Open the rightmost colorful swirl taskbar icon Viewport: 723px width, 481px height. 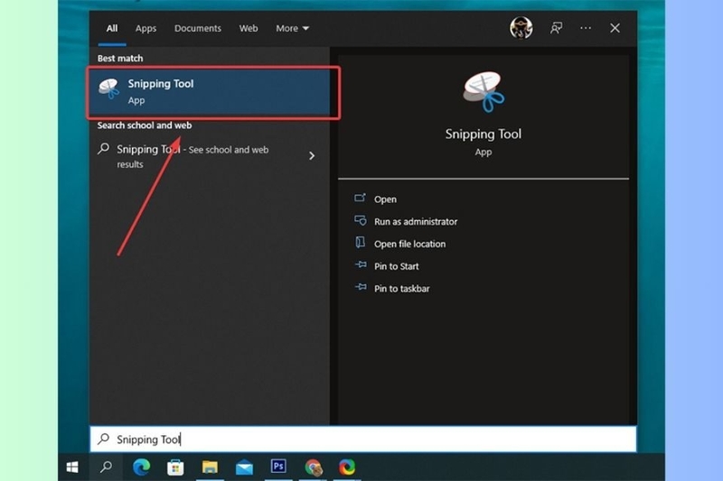[x=347, y=467]
